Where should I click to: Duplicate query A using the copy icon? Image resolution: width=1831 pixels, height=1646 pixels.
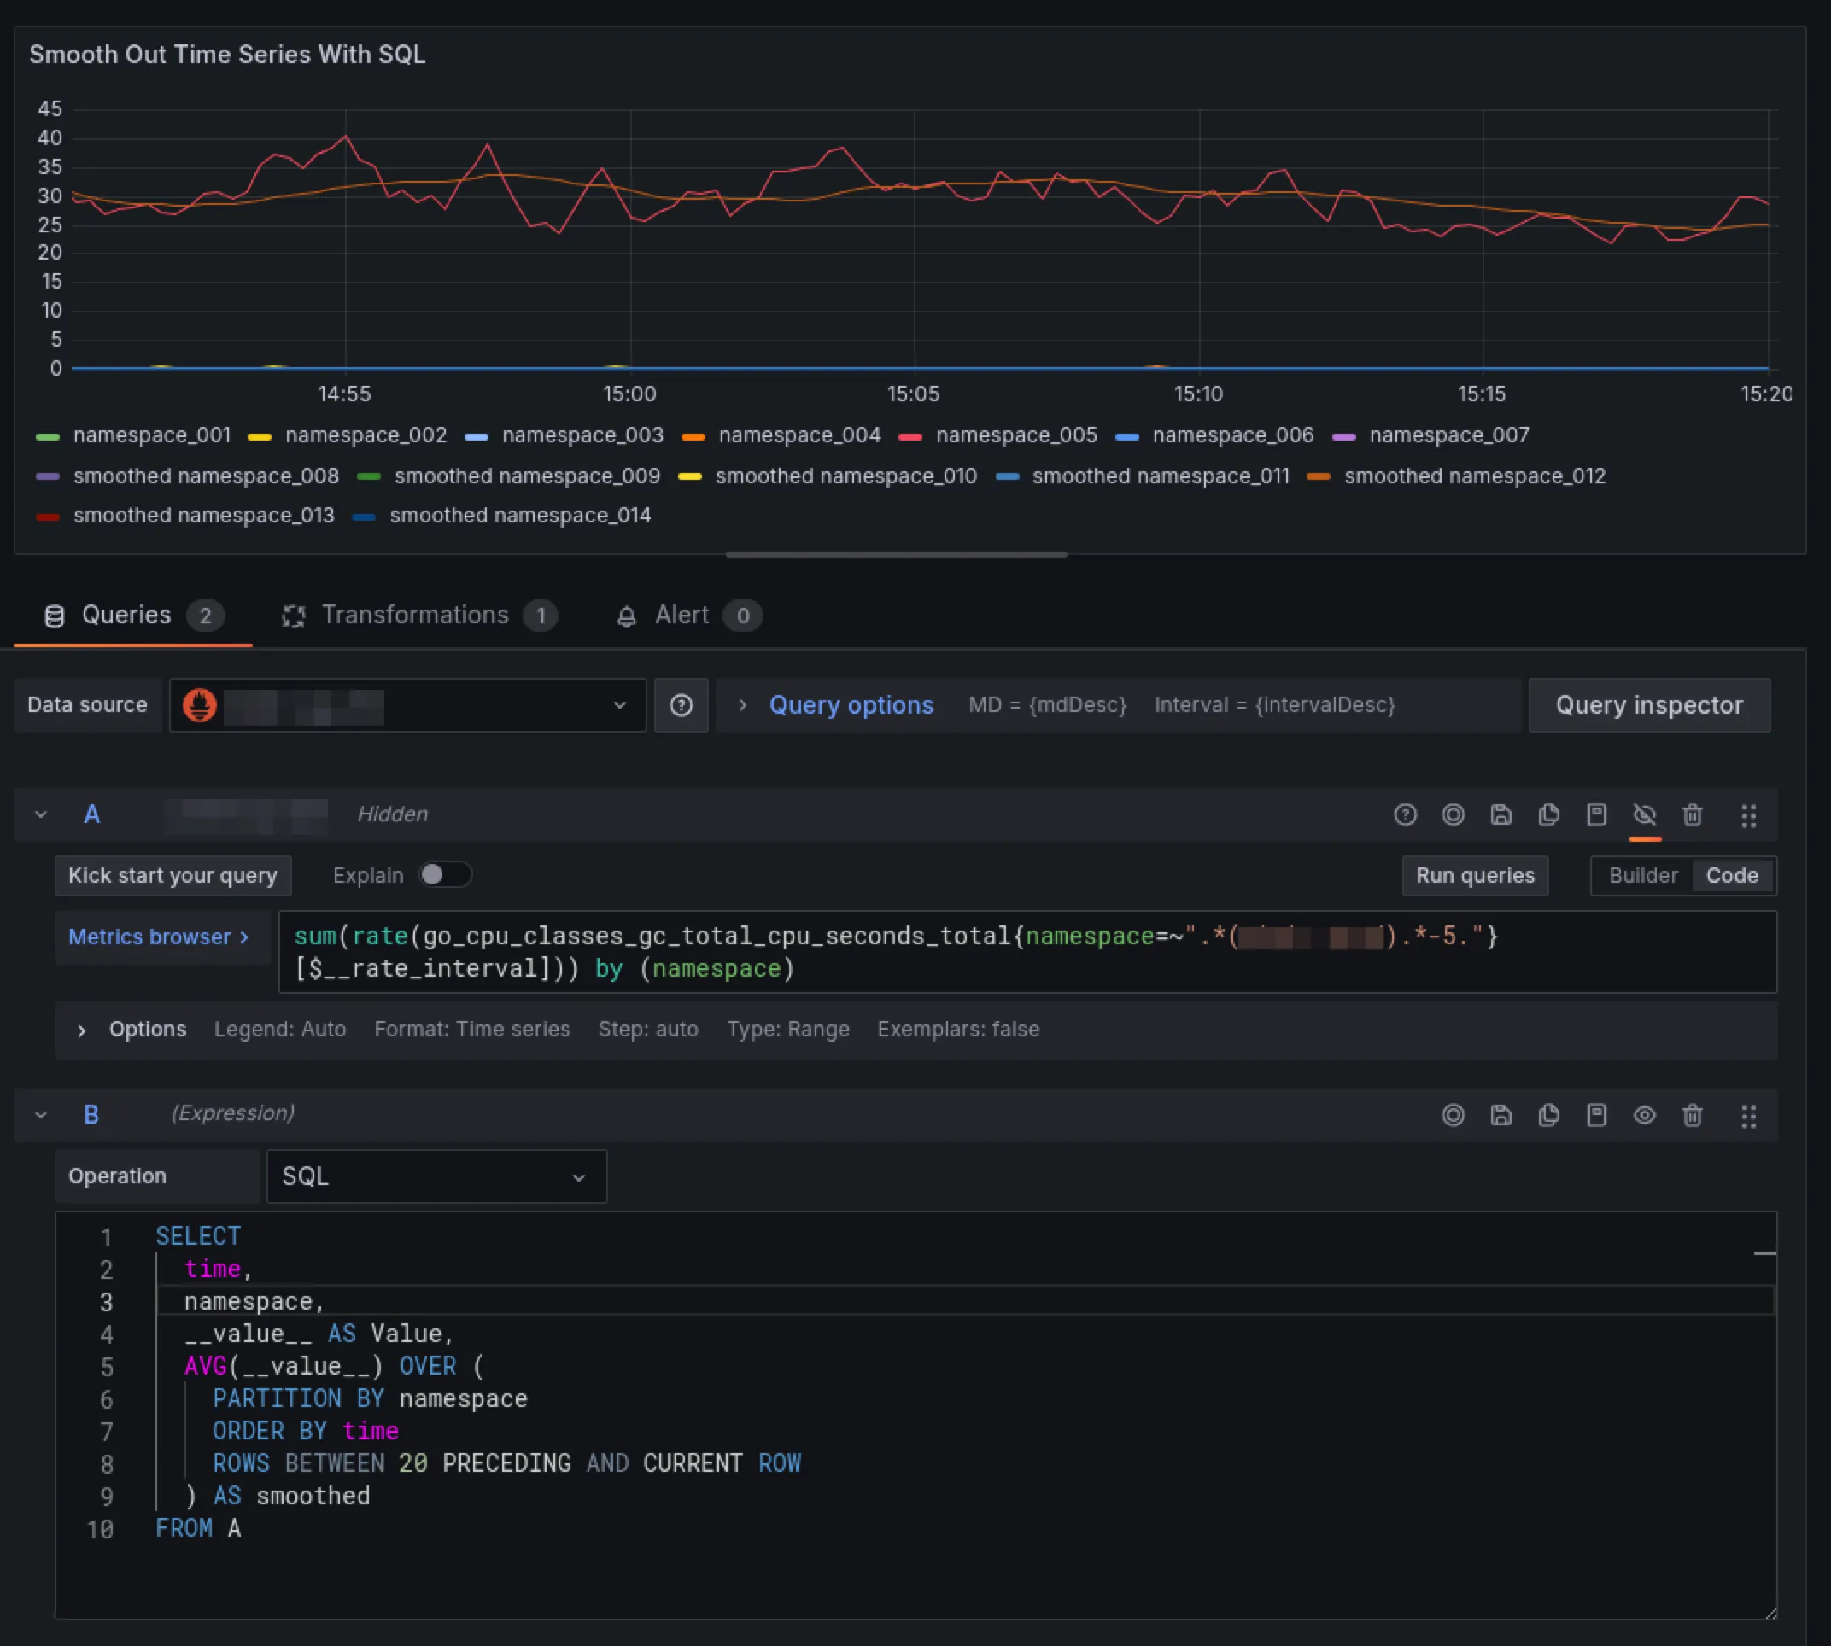point(1550,814)
